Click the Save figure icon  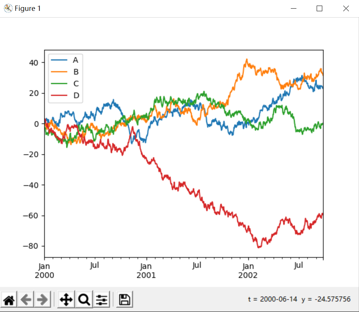pyautogui.click(x=124, y=299)
